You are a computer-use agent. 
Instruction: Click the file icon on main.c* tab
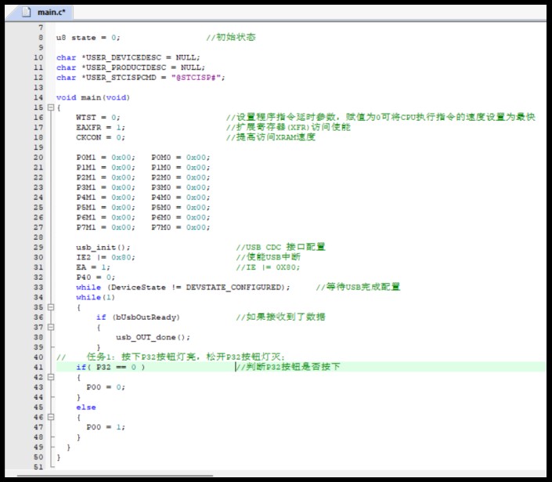coord(26,12)
